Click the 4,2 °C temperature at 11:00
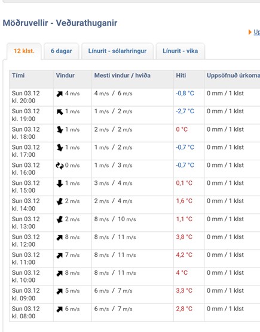Viewport: 260px width, 332px height. pos(184,255)
